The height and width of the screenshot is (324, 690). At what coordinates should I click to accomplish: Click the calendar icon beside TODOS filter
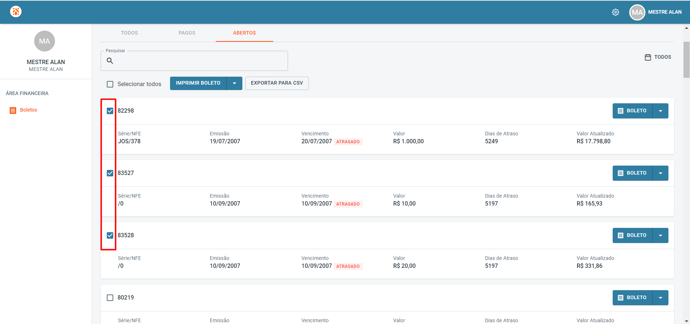coord(648,57)
